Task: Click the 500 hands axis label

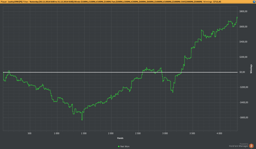Action: tap(30, 133)
